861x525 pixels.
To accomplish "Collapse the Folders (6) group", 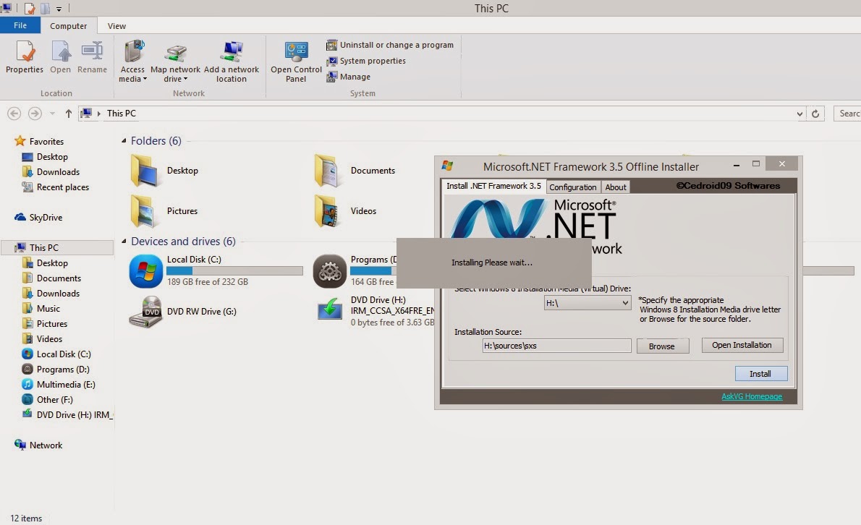I will pyautogui.click(x=124, y=141).
